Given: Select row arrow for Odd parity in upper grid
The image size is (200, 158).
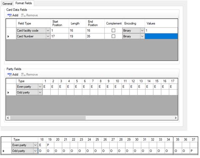Looking at the screenshot, I should [x=8, y=93].
